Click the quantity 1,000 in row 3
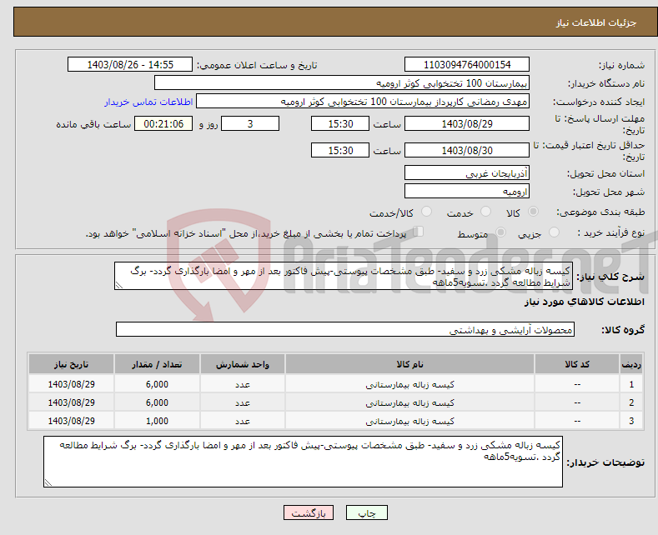The height and width of the screenshot is (535, 658). coord(157,422)
